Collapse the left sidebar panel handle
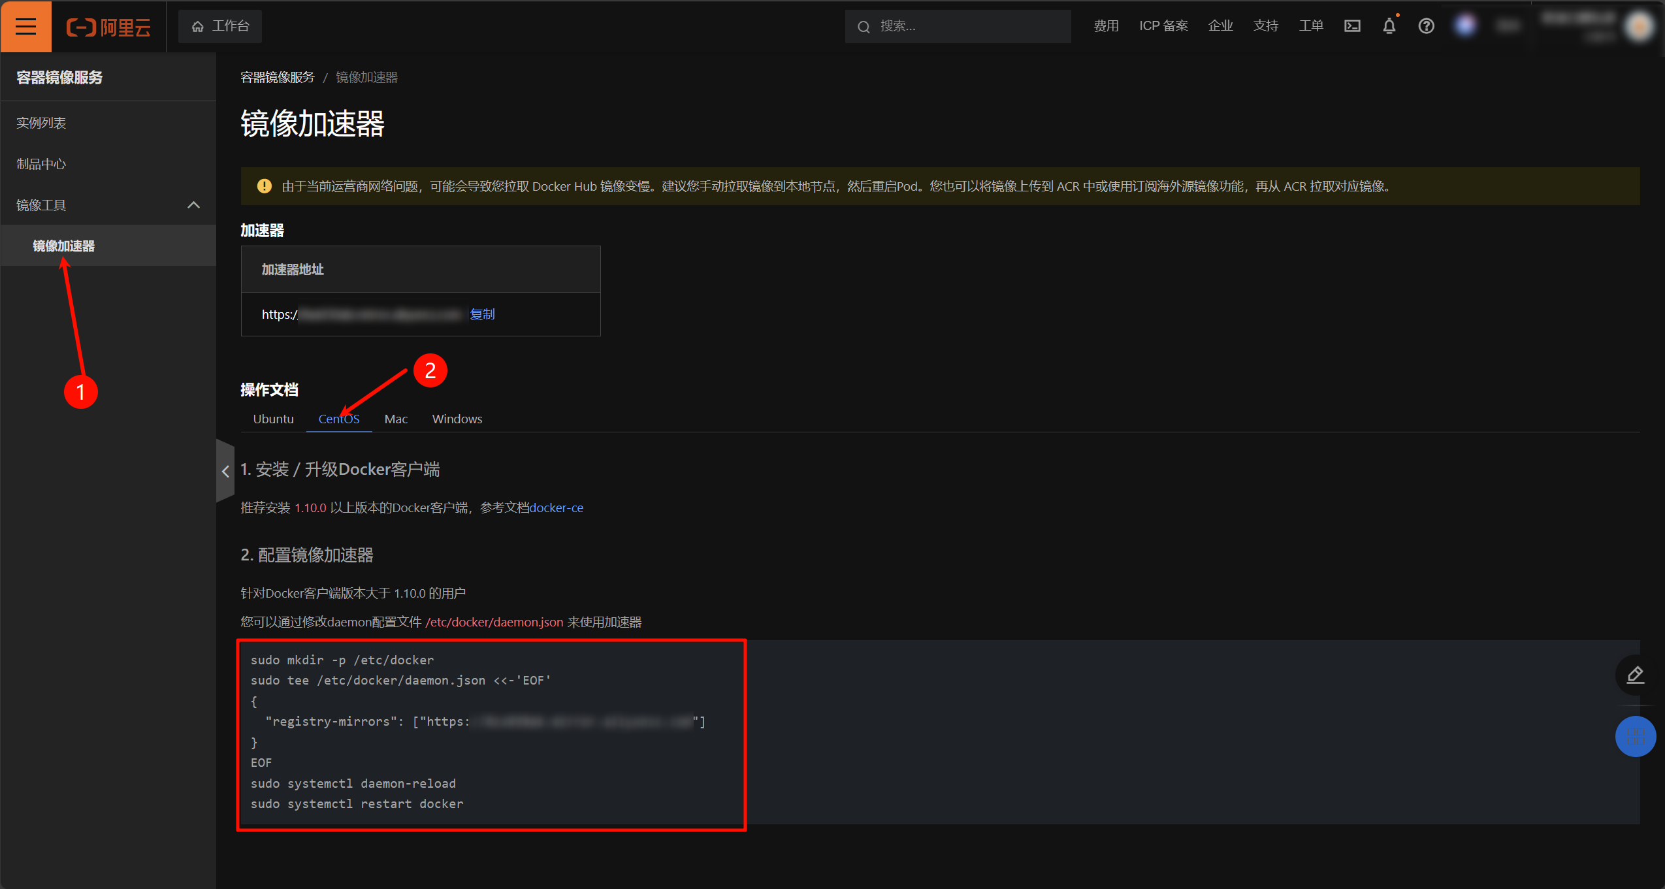Viewport: 1665px width, 889px height. 225,471
